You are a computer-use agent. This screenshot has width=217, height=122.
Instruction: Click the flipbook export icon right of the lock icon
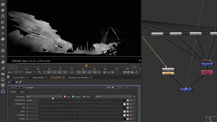(136, 72)
